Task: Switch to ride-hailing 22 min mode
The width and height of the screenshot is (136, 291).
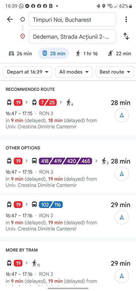Action: (x=119, y=54)
